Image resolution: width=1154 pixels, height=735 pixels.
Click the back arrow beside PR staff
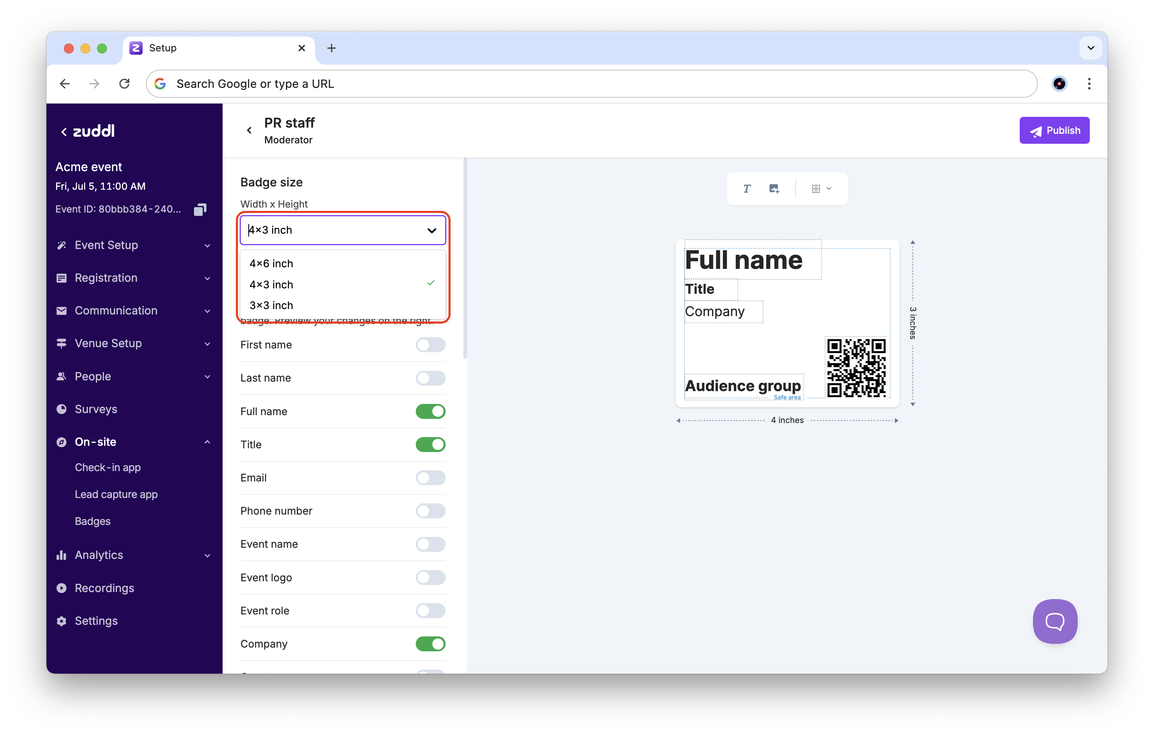(x=249, y=131)
